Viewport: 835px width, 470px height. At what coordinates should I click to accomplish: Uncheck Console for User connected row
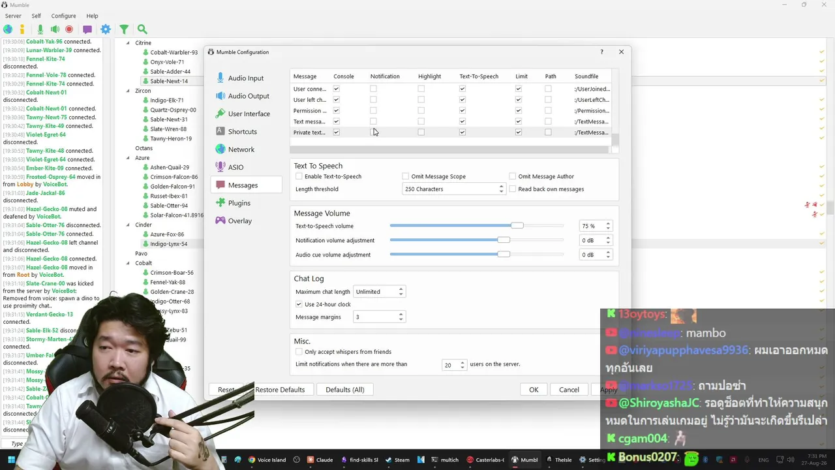(x=337, y=89)
